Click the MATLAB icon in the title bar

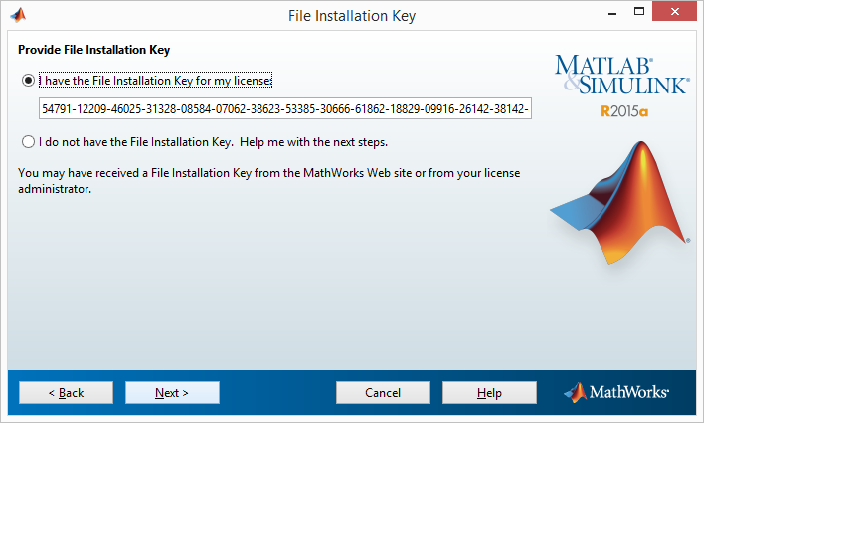click(x=18, y=15)
